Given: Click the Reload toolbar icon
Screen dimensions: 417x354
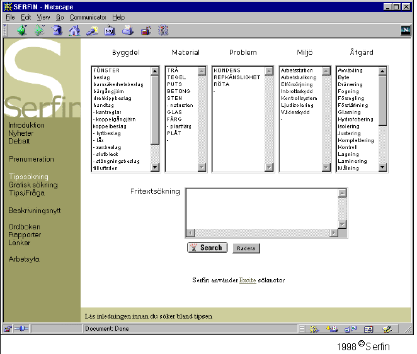Looking at the screenshot, I should [x=57, y=30].
